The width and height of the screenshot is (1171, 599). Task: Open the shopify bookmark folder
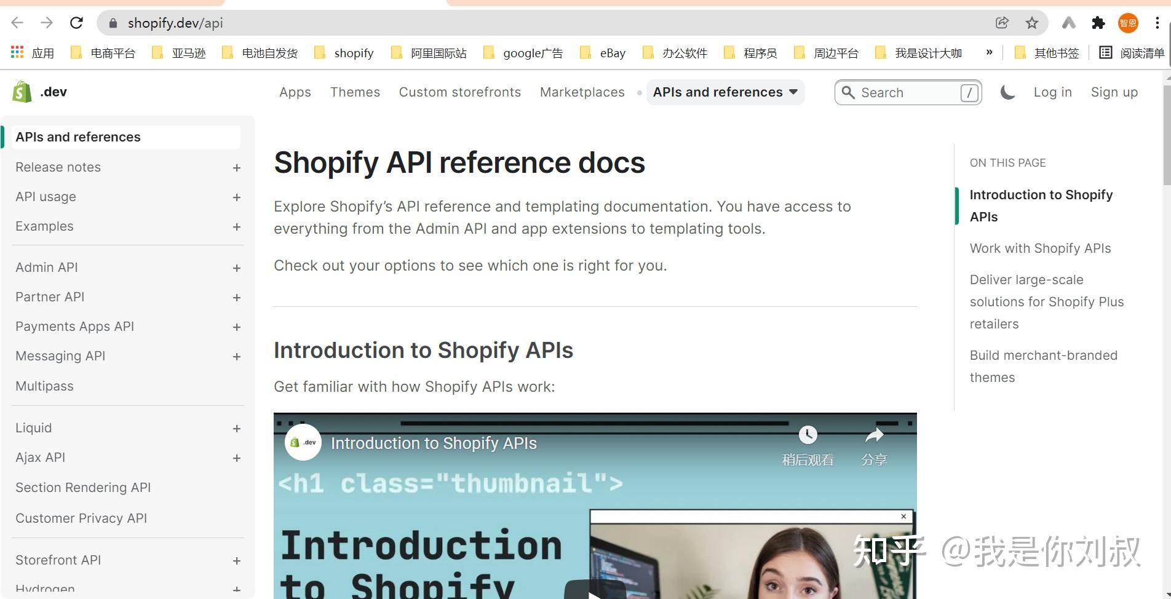click(344, 53)
